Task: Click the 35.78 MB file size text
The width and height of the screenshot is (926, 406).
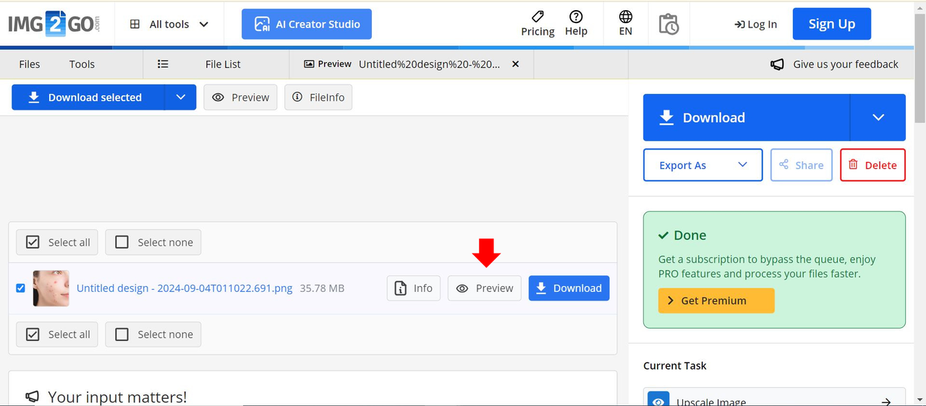Action: 322,288
